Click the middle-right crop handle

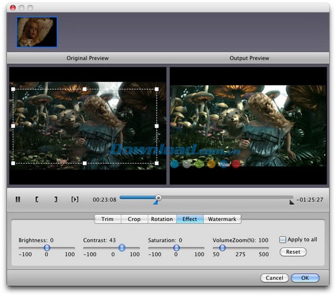157,126
